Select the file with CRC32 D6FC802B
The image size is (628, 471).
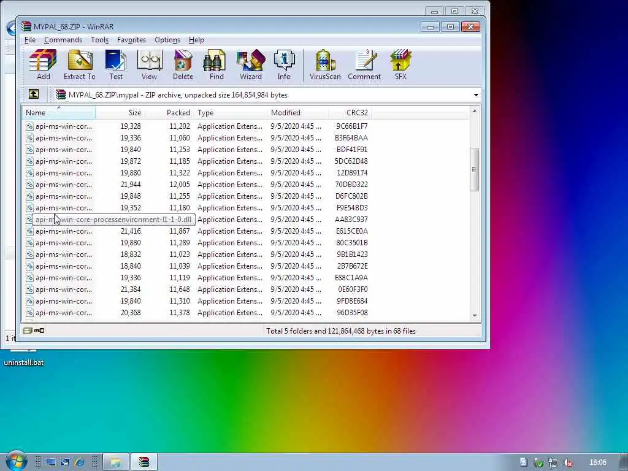[x=197, y=196]
